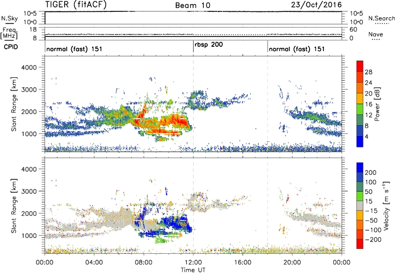
Task: Click the 12 tick on Power colorbar
Action: pos(368,115)
